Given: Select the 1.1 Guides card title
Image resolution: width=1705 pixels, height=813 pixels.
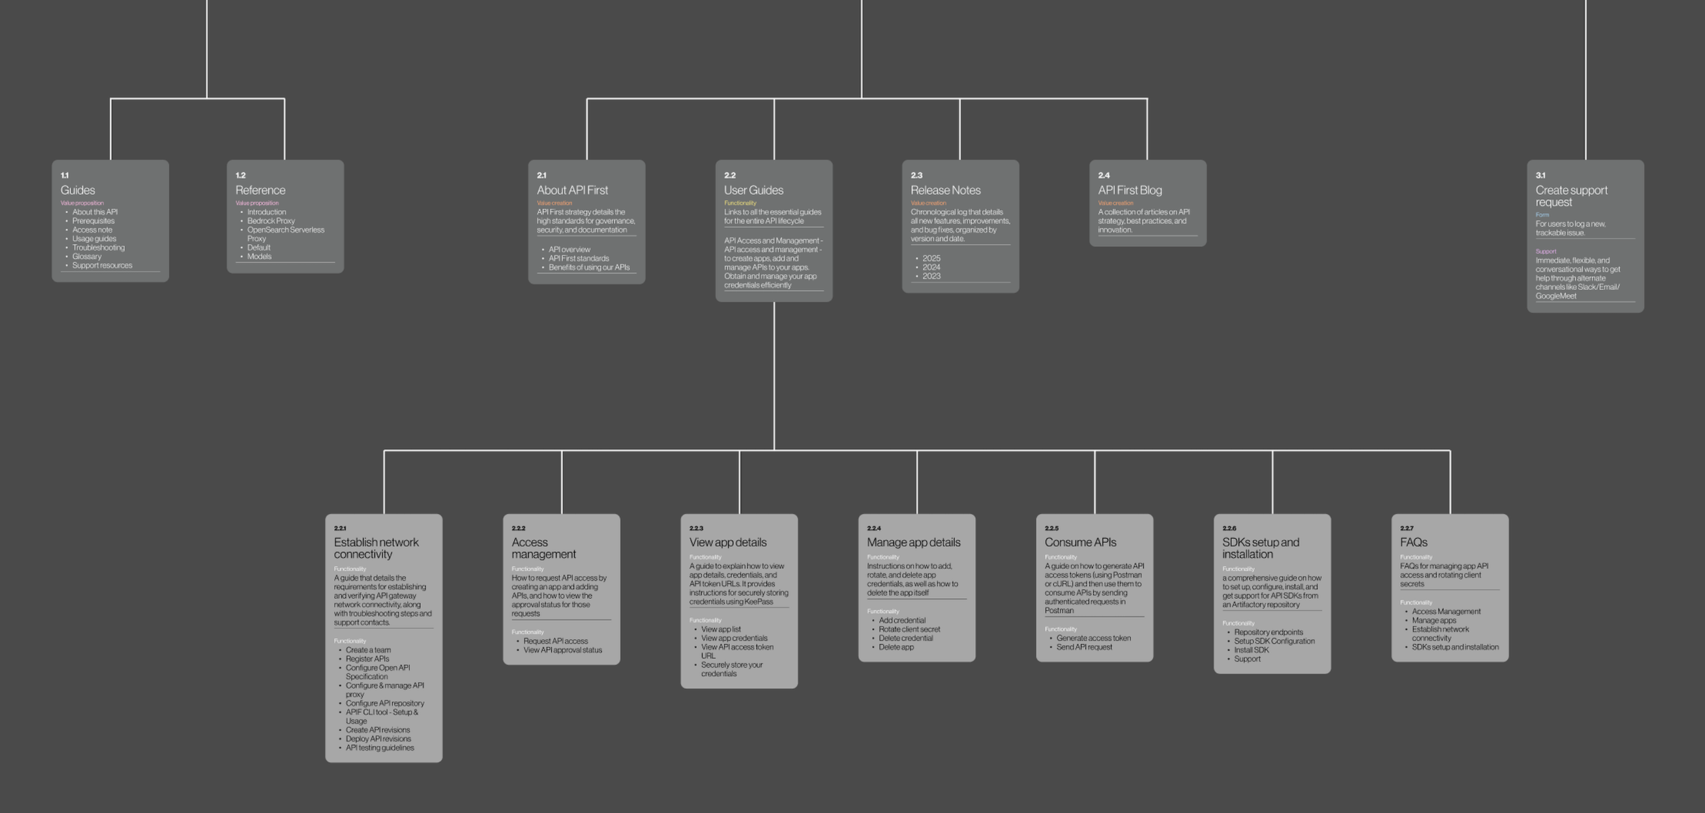Looking at the screenshot, I should (x=78, y=190).
